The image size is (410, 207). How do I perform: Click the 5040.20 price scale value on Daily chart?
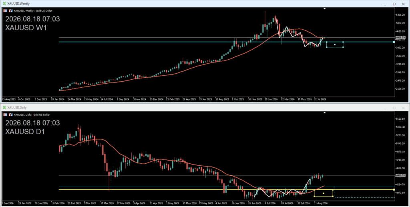401,143
